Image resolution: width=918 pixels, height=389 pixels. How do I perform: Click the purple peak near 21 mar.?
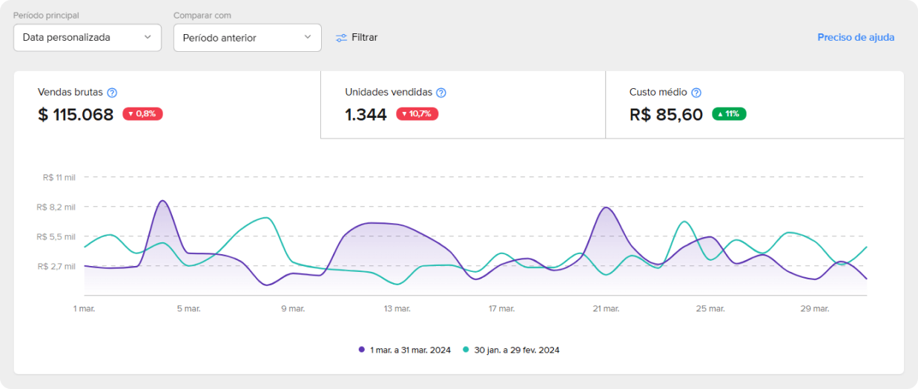coord(606,207)
